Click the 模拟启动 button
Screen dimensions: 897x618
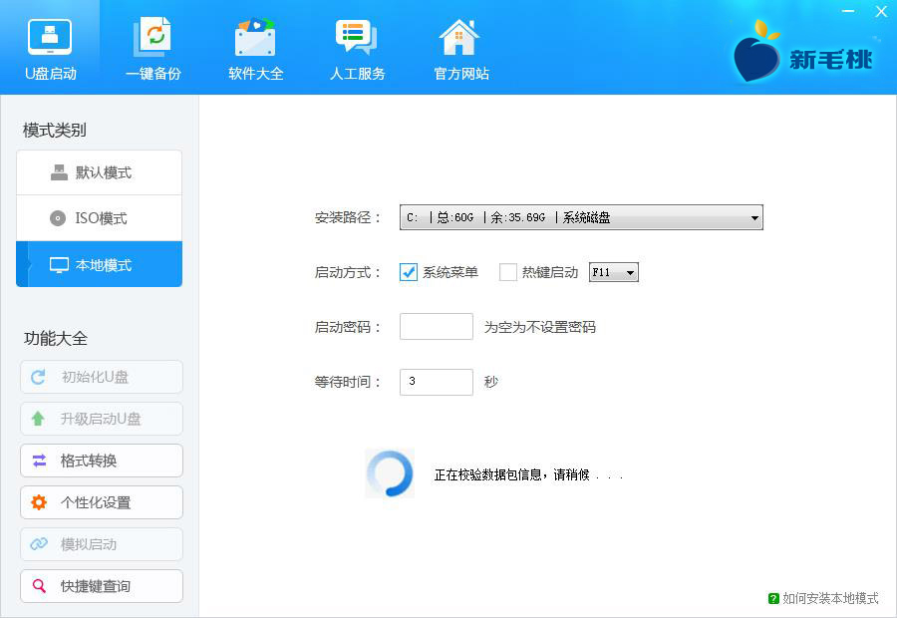[102, 543]
